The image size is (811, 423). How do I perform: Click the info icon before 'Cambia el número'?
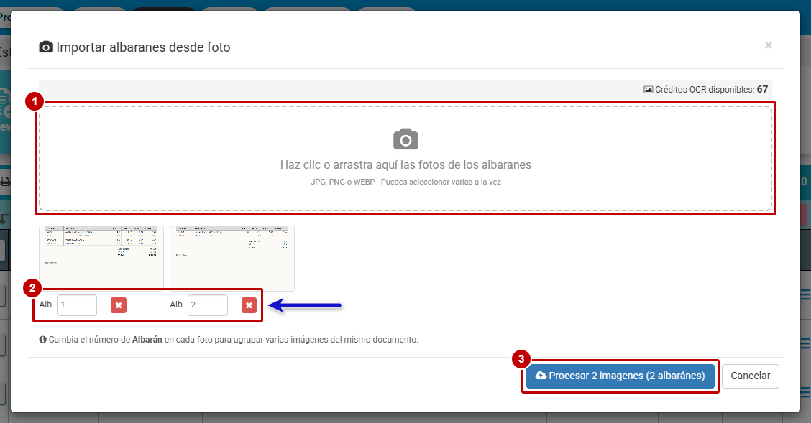43,340
